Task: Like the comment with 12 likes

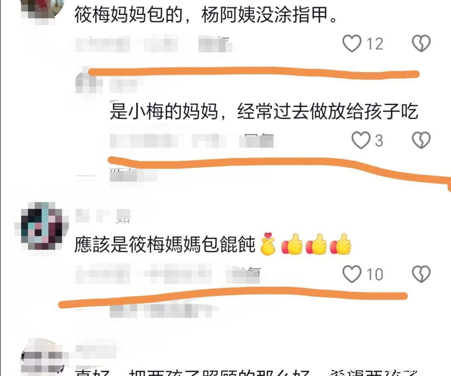Action: coord(352,43)
